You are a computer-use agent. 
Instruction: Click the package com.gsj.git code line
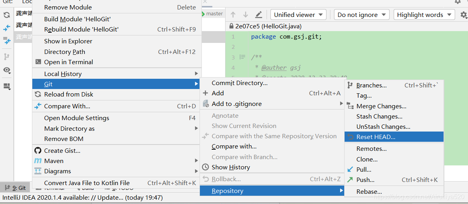tap(286, 37)
